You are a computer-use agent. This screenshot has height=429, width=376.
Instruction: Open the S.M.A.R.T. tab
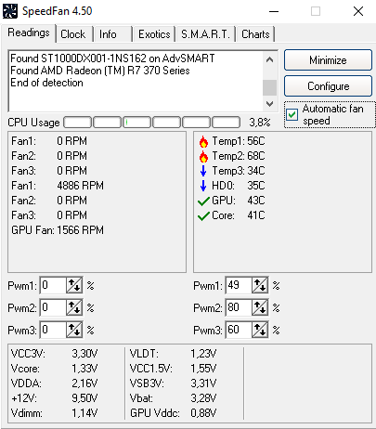tap(206, 34)
